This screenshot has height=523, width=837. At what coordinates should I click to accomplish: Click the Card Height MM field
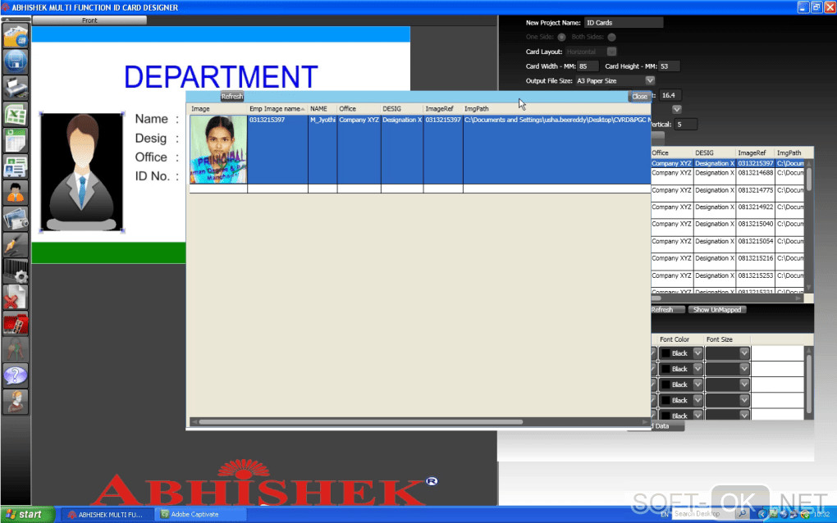click(669, 66)
